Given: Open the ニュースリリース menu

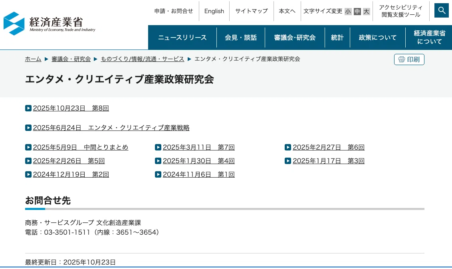Looking at the screenshot, I should tap(182, 38).
